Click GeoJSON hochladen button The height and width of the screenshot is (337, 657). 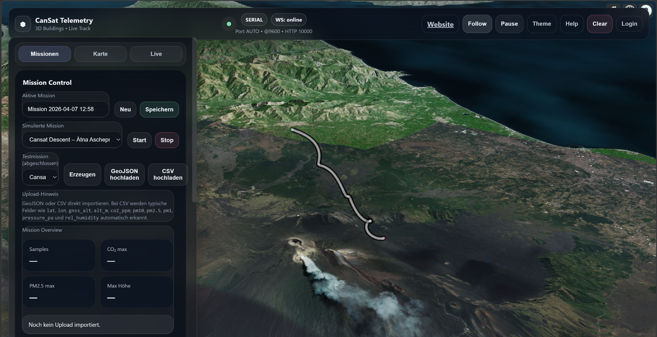(x=124, y=175)
